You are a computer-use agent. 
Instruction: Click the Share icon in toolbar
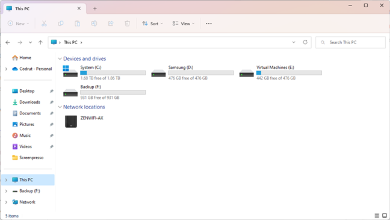click(x=111, y=24)
